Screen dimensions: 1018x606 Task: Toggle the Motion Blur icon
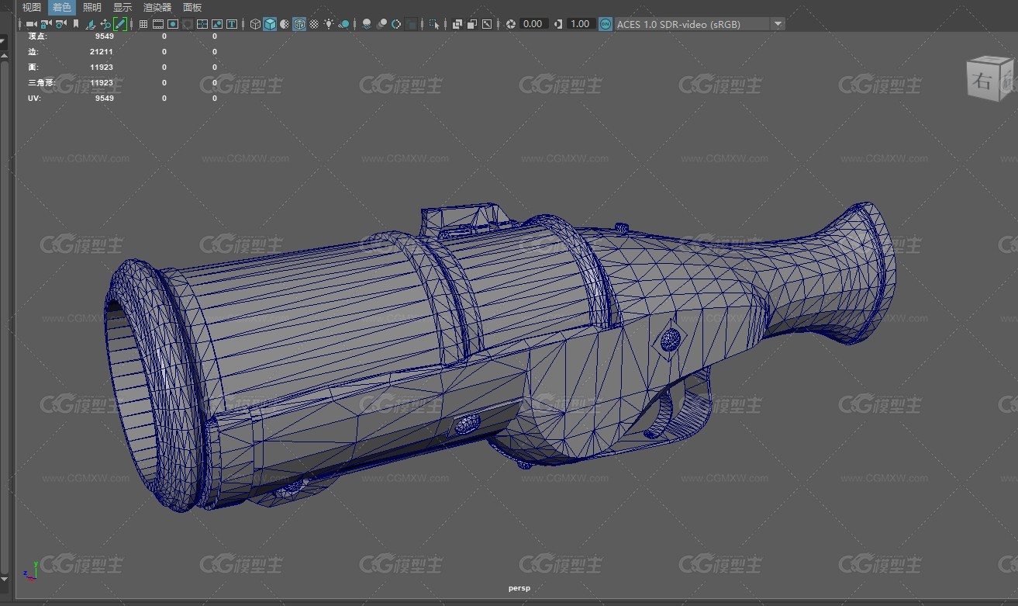point(381,24)
